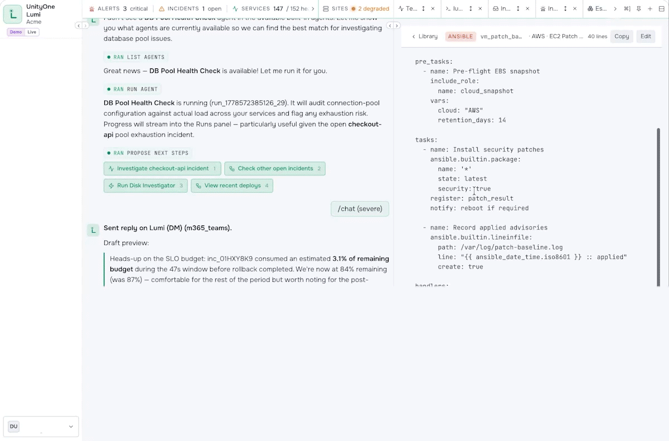This screenshot has width=669, height=441.
Task: Close the inbox 'In...' tab
Action: (x=527, y=9)
